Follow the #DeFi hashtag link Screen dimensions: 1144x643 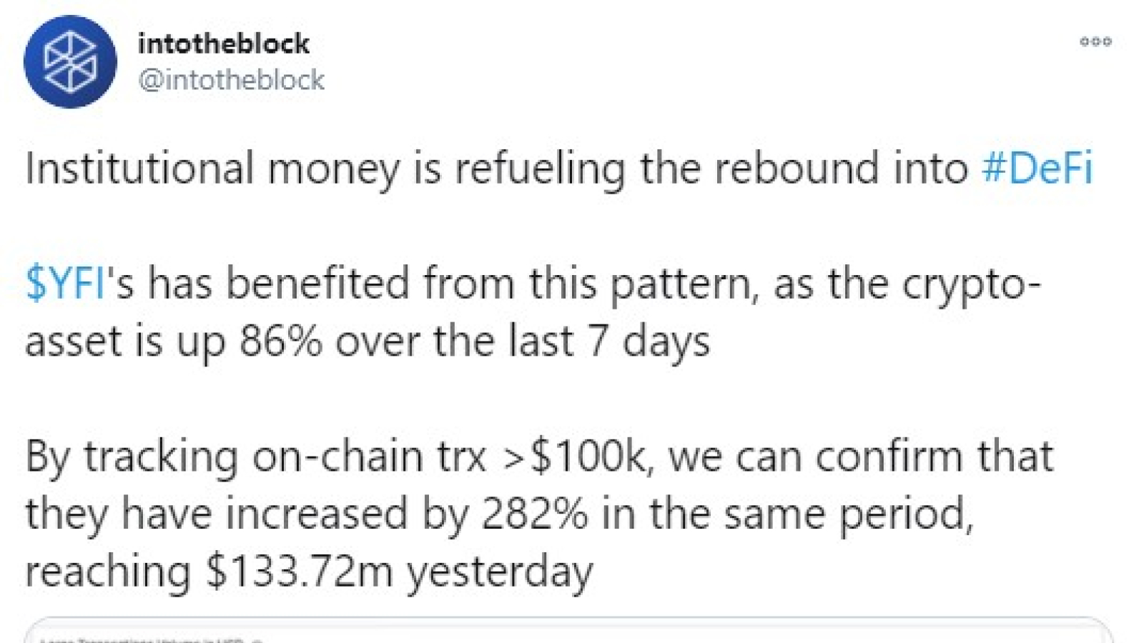[1037, 169]
